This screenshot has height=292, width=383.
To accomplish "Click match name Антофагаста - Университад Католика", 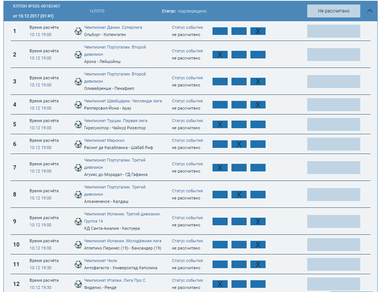I will (121, 268).
